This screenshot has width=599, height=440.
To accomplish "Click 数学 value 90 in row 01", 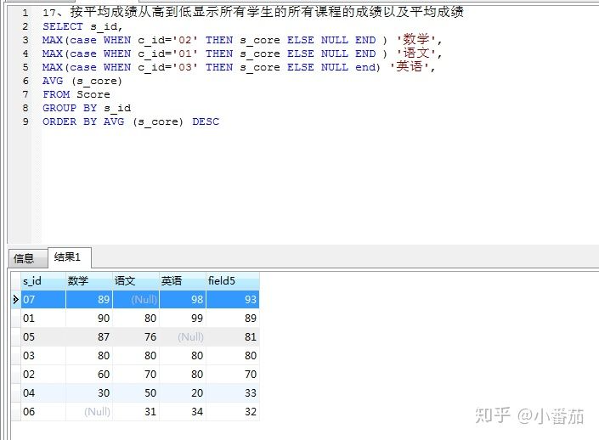I will tap(89, 319).
